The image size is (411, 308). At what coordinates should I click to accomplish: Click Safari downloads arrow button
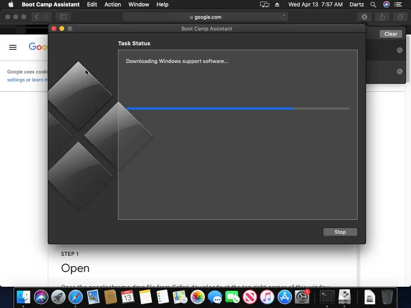coord(364,17)
